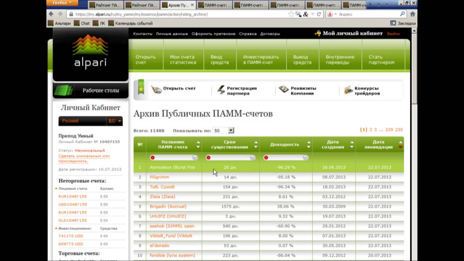Open Вывод средств menu item
The height and width of the screenshot is (261, 464).
[302, 59]
